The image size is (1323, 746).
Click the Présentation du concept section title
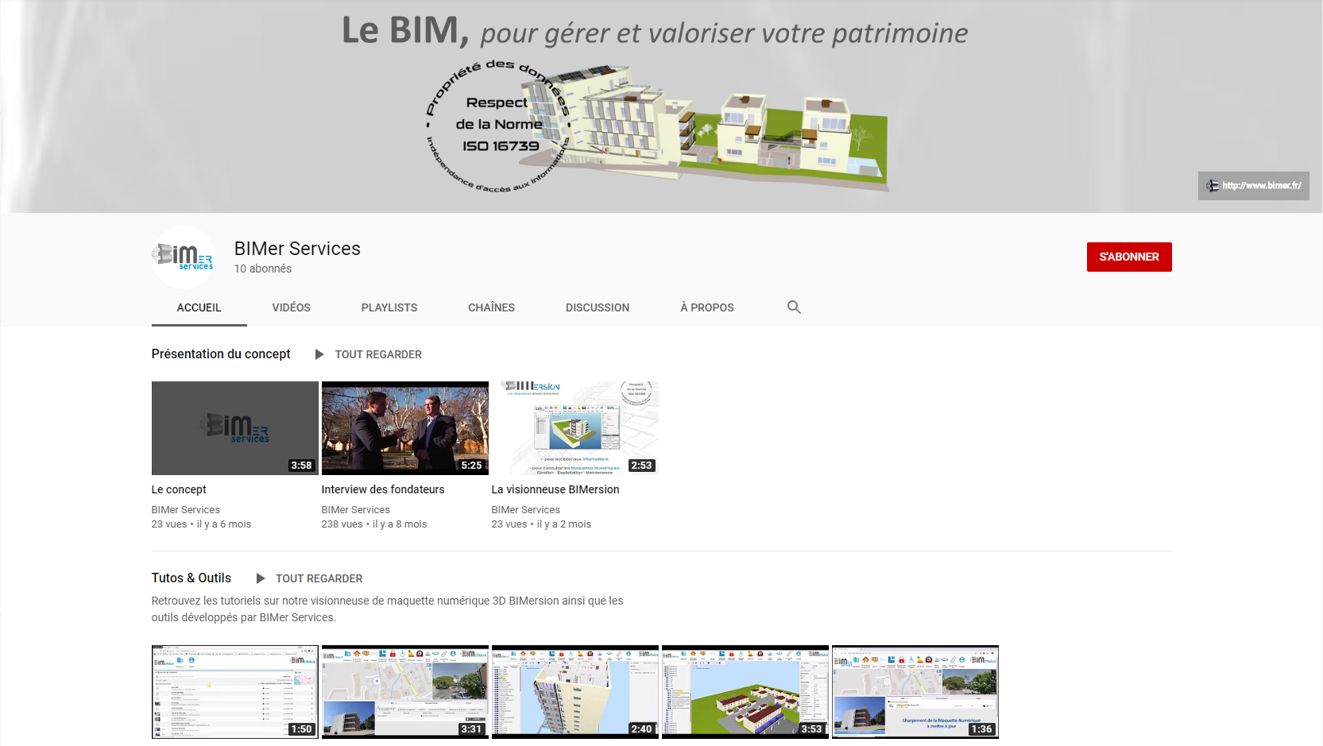click(x=221, y=354)
